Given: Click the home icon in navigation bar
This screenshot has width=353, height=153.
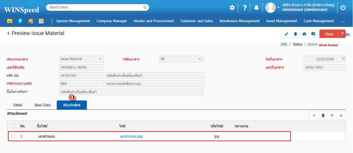Looking at the screenshot, I should (x=30, y=21).
